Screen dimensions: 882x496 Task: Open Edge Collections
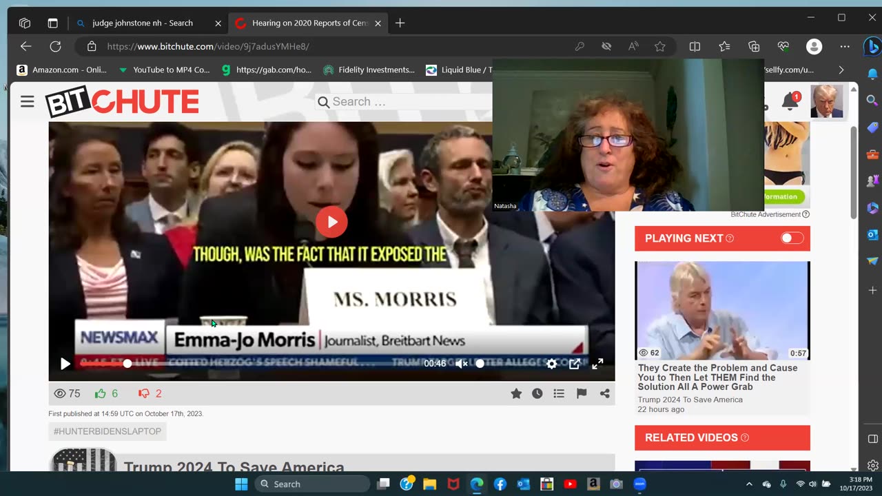[x=754, y=46]
